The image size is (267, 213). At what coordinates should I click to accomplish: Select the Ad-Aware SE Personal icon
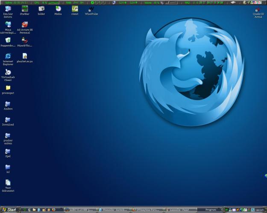[x=25, y=25]
